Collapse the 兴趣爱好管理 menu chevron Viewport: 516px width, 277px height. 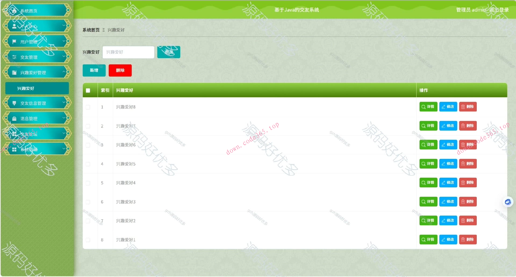(x=64, y=72)
